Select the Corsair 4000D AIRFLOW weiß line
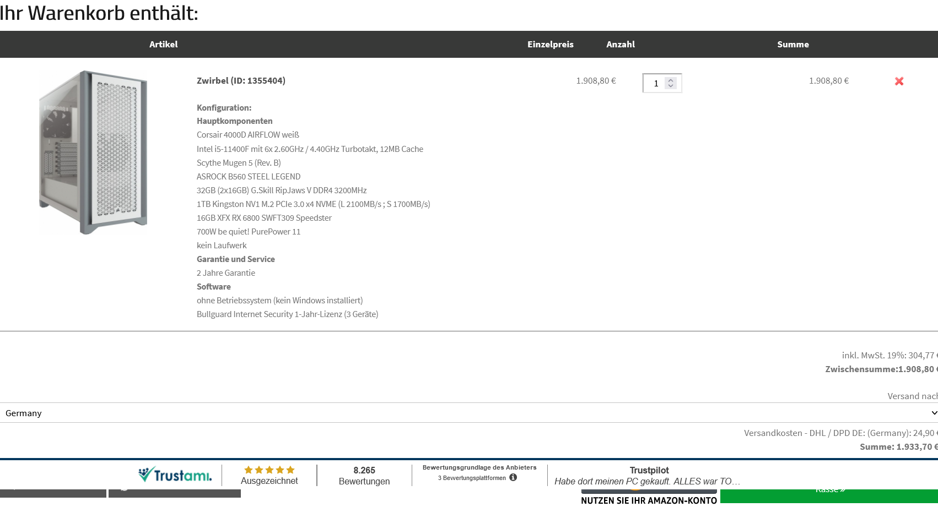This screenshot has width=938, height=507. pos(248,135)
